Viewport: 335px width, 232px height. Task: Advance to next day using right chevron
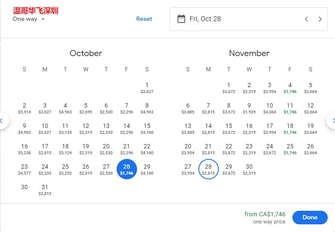(320, 19)
